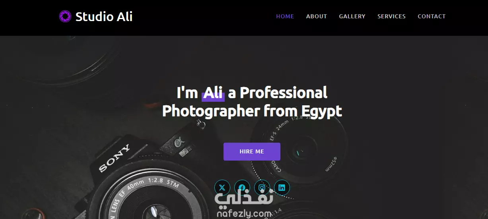The image size is (488, 219).
Task: Switch to the GALLERY section
Action: (352, 16)
